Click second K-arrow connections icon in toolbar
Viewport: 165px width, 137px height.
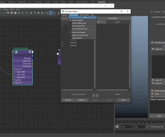click(x=35, y=13)
